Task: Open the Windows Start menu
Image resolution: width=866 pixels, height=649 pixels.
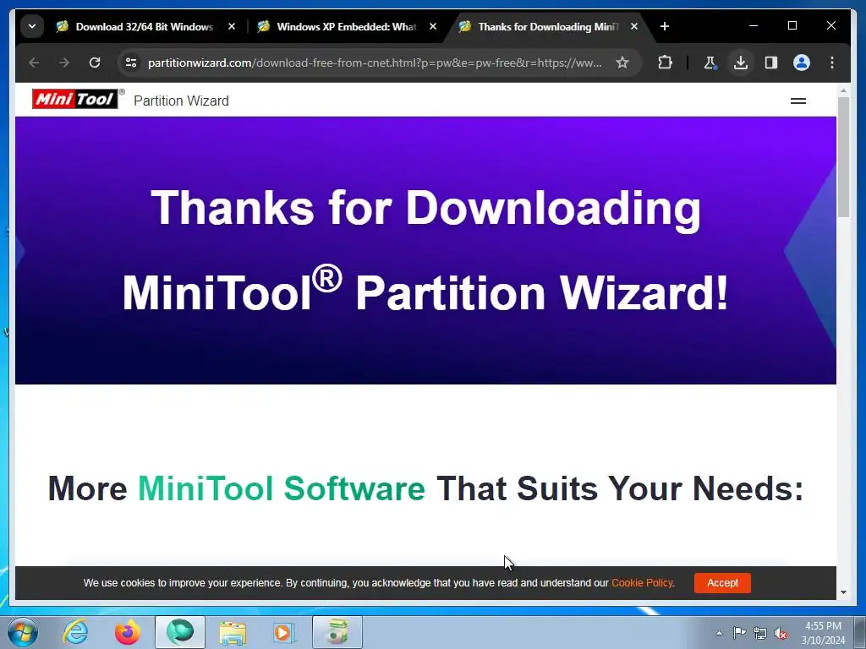Action: 22,632
